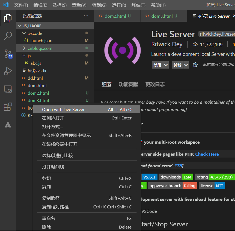The height and width of the screenshot is (231, 235).
Task: Choose 打开方式... from context menu
Action: coord(87,127)
